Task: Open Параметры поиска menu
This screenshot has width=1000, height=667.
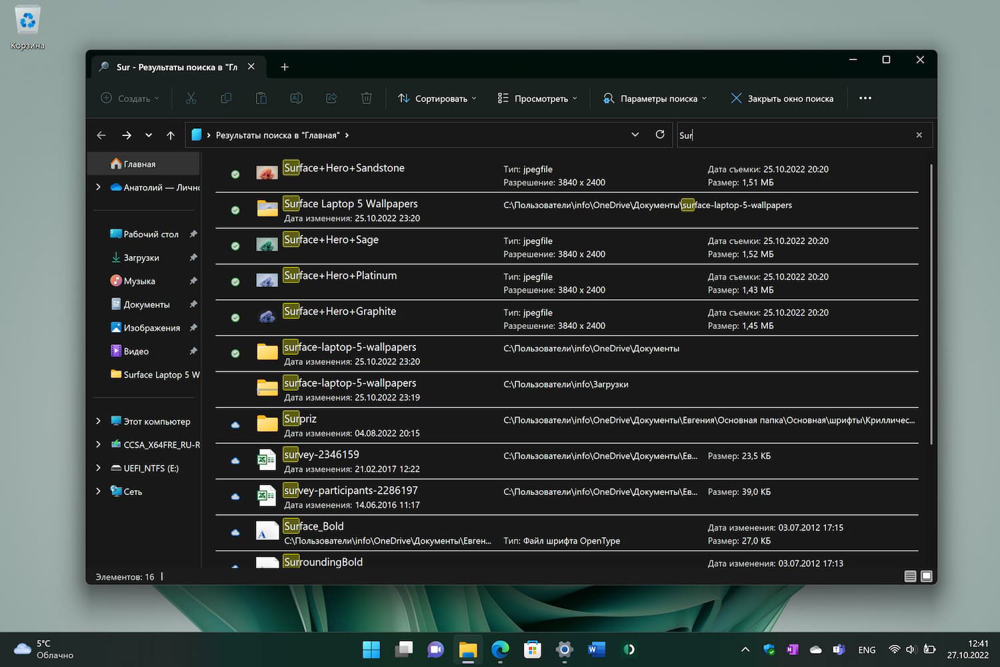Action: pos(654,98)
